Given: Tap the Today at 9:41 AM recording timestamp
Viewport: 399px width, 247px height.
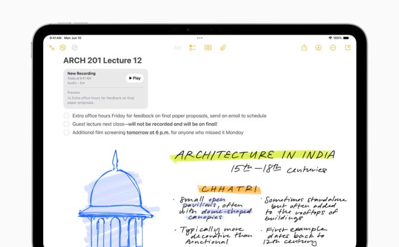Looking at the screenshot, I should point(80,78).
